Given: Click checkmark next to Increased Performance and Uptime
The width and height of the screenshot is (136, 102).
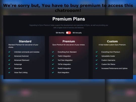Looking at the screenshot, I should (x=96, y=68).
